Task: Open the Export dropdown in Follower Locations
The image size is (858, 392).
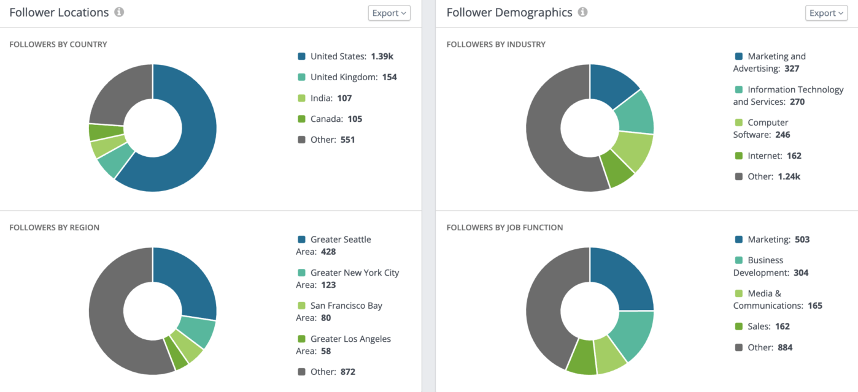Action: [389, 12]
